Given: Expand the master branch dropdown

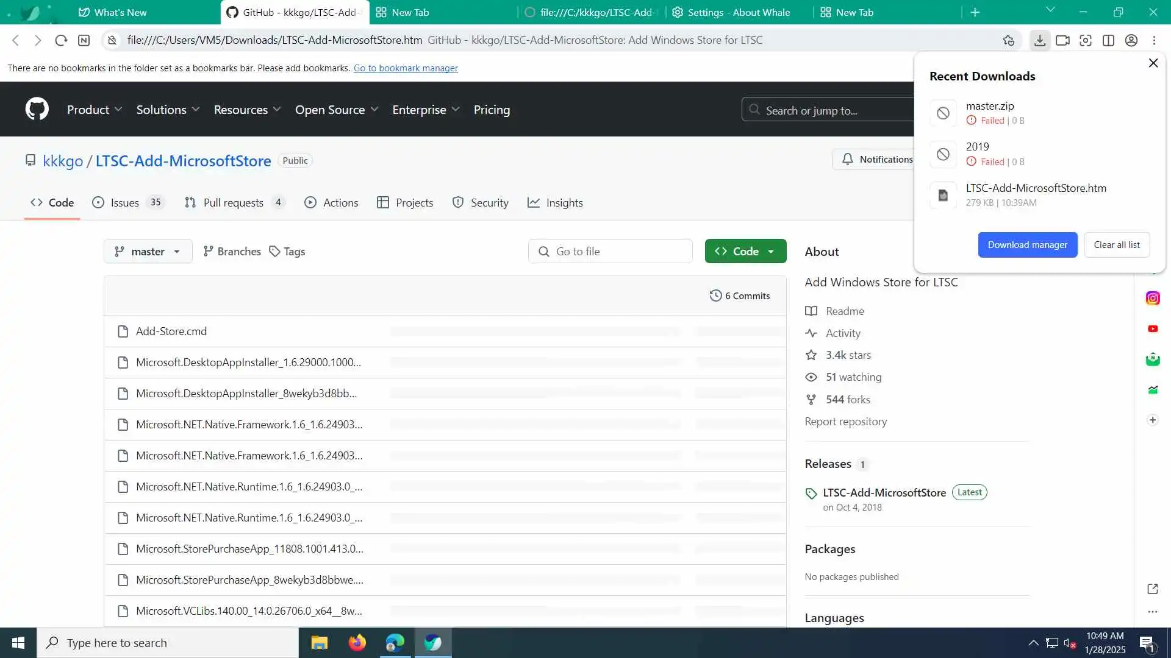Looking at the screenshot, I should tap(148, 251).
